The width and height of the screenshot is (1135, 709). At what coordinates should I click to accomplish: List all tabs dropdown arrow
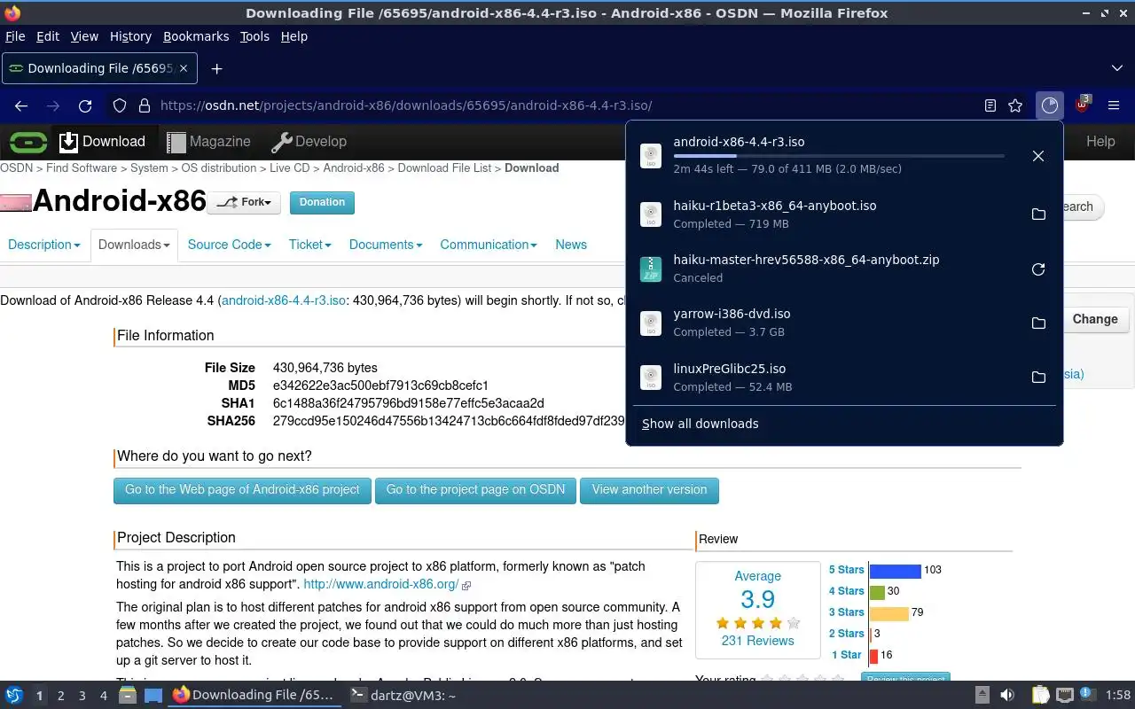(x=1117, y=68)
